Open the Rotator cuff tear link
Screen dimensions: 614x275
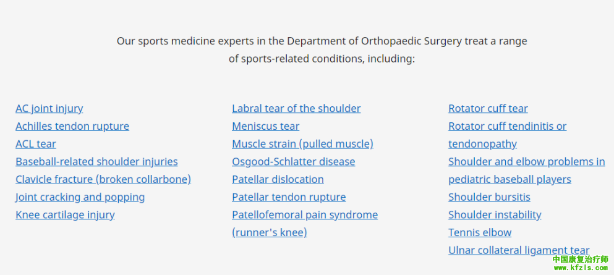[x=488, y=108]
